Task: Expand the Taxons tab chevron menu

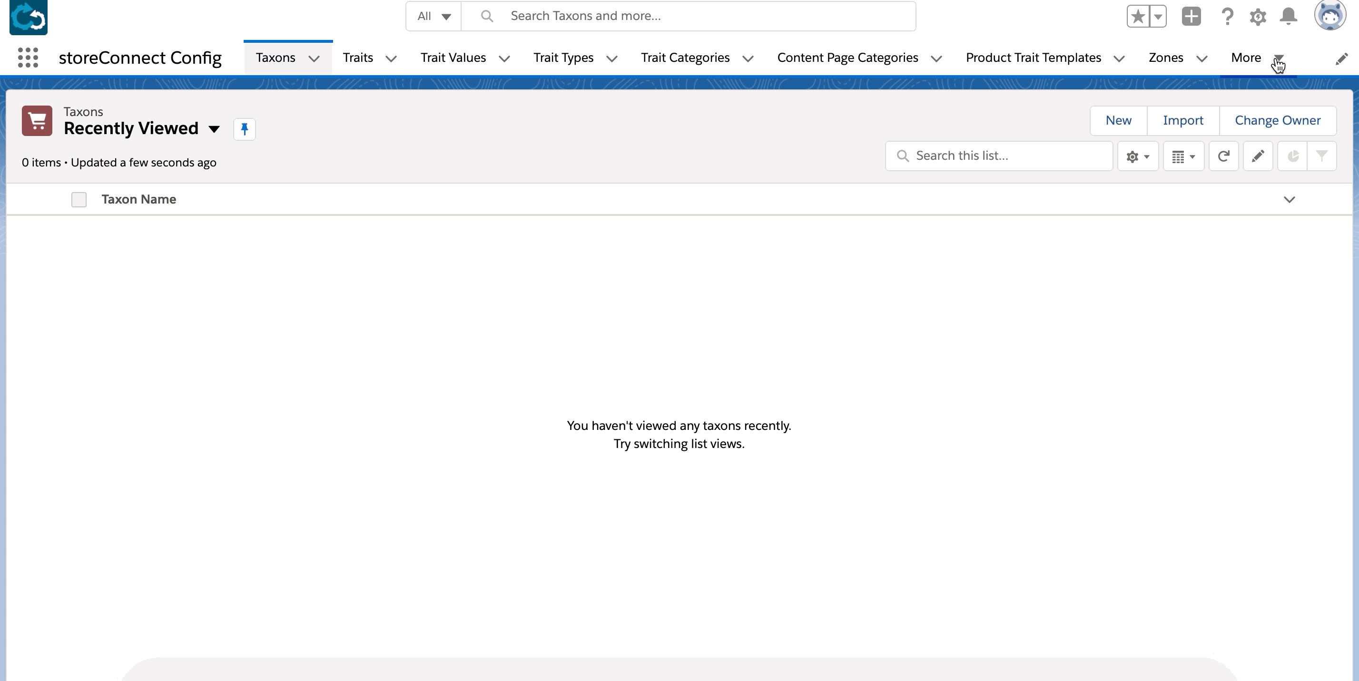Action: 314,58
